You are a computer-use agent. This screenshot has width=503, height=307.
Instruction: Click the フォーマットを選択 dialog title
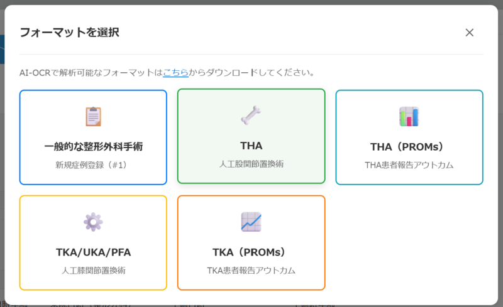(70, 33)
